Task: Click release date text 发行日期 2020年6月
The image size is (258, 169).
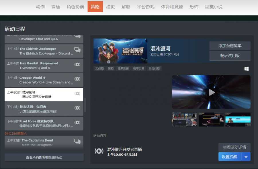Action: point(165,54)
